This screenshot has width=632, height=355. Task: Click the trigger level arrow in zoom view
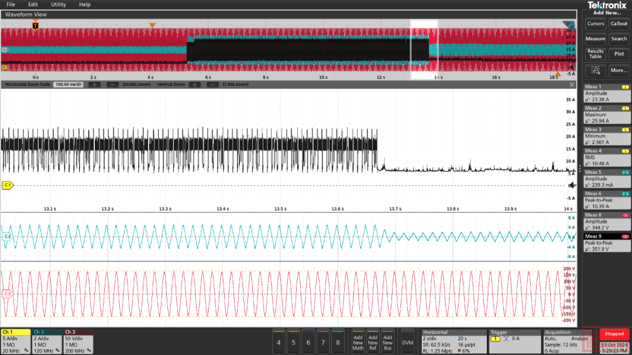[x=572, y=185]
